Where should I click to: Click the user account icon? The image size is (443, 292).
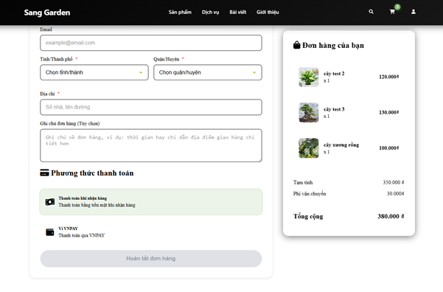tap(414, 12)
